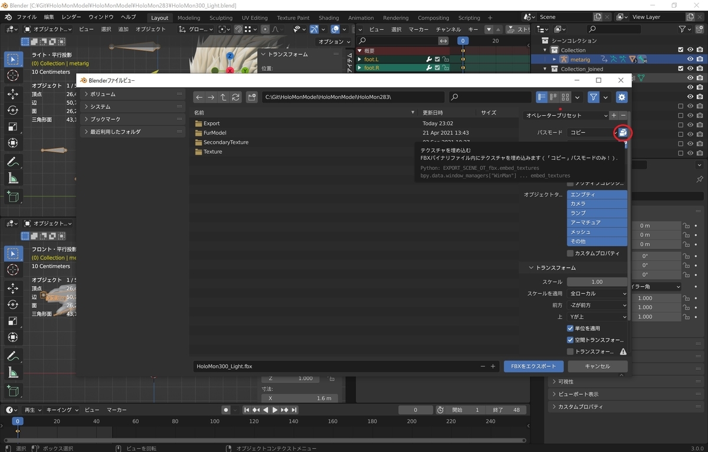Switch to Modeling workspace tab

point(189,18)
